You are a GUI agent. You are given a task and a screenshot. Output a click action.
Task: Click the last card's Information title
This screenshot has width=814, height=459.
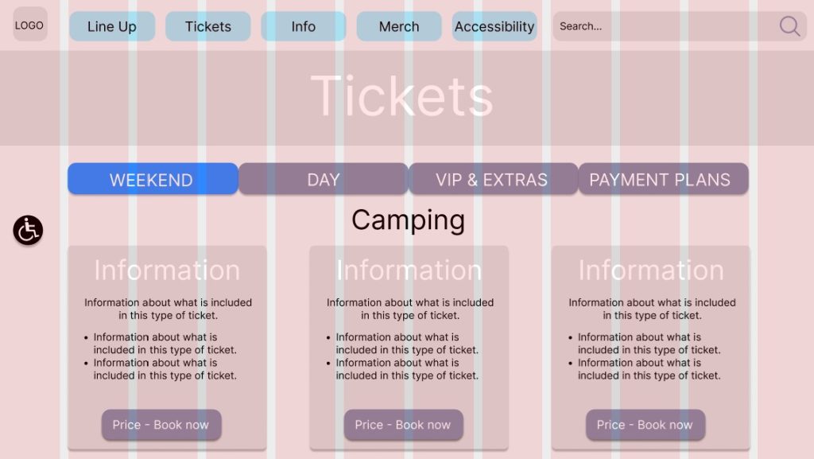pyautogui.click(x=650, y=270)
